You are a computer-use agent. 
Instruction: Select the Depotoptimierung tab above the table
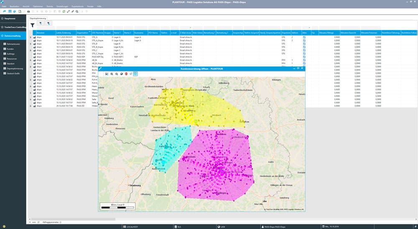click(x=38, y=18)
